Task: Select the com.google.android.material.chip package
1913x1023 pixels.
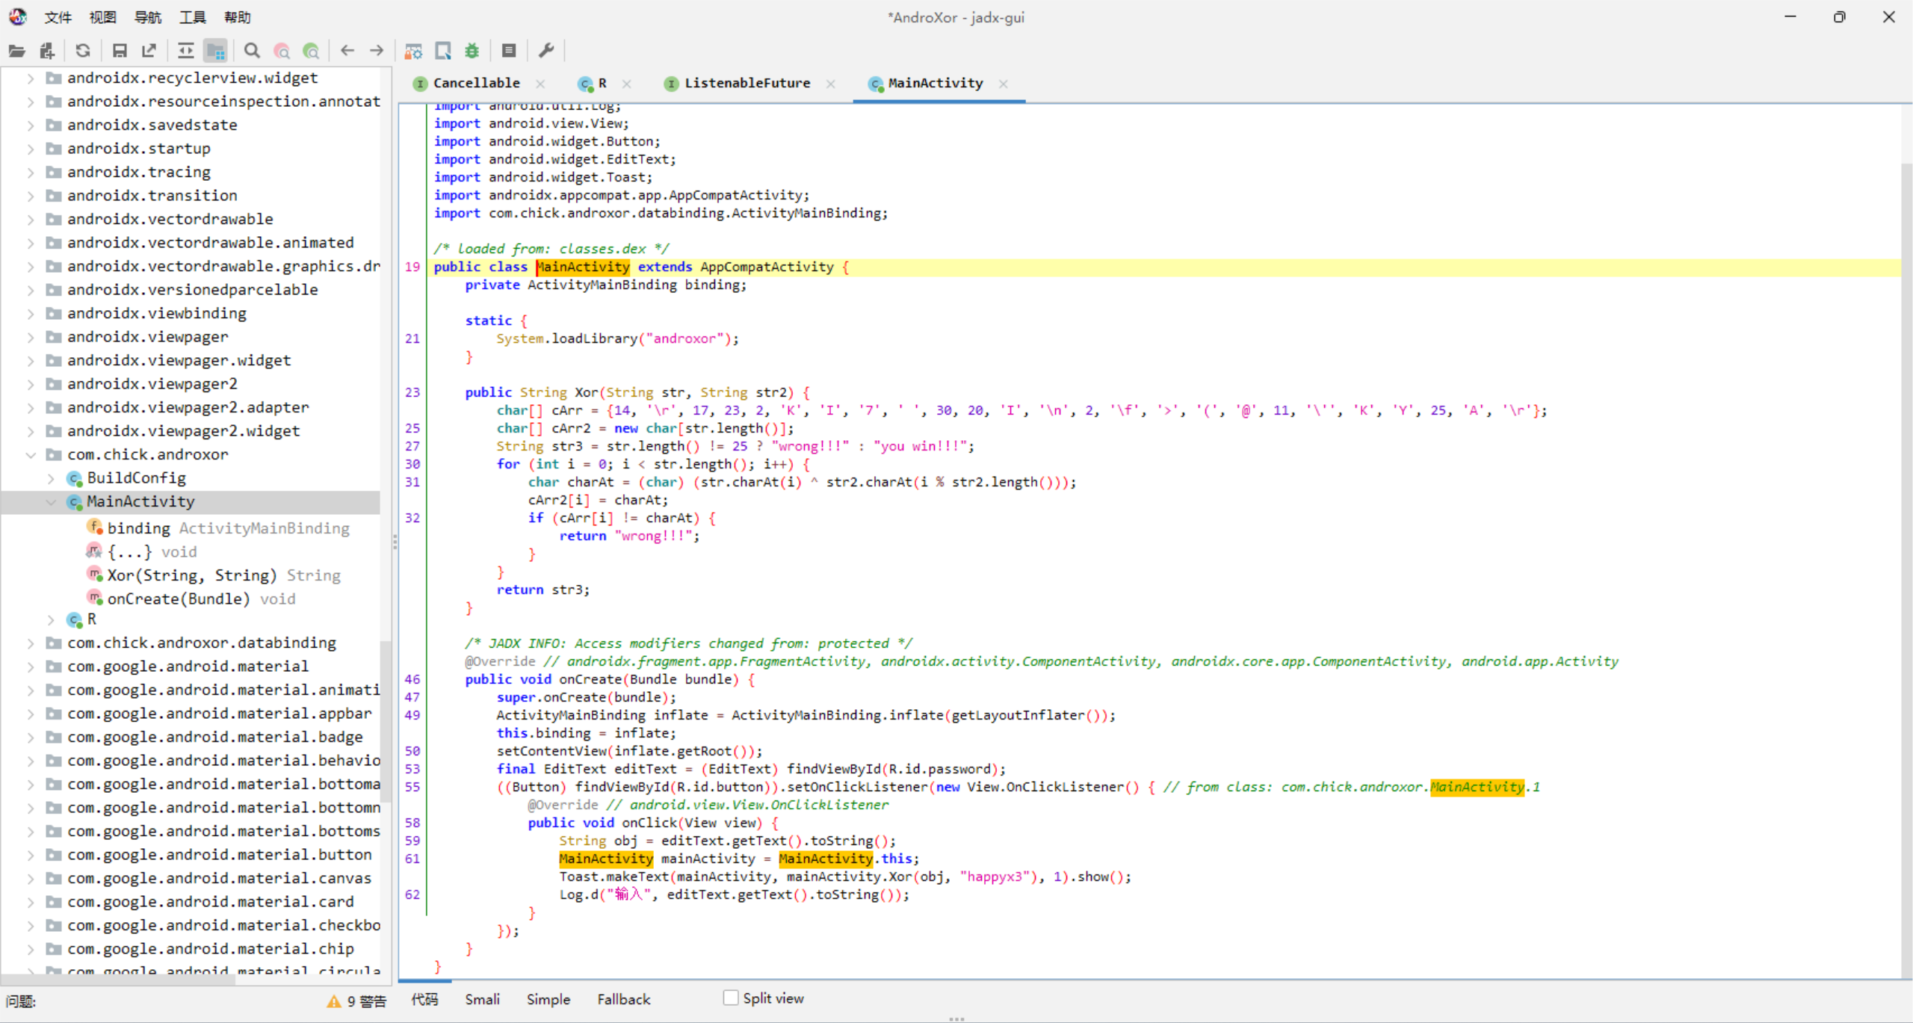Action: [x=211, y=949]
